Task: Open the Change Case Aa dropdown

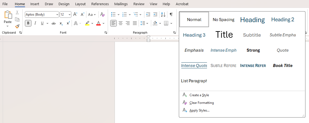Action: click(x=92, y=14)
